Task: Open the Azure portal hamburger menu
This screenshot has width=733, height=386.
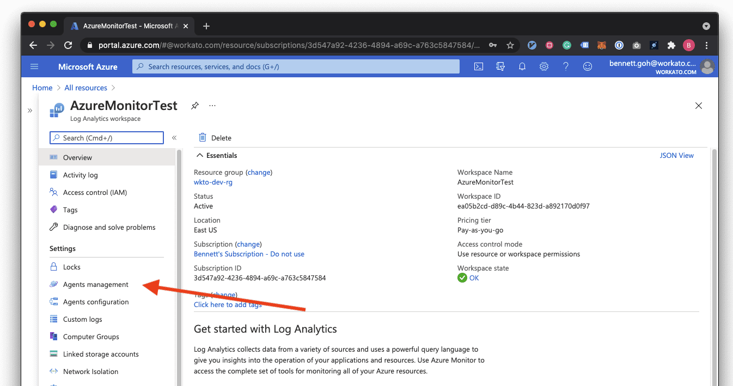Action: click(34, 66)
